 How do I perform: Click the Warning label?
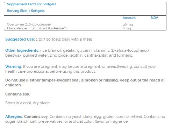pos(14,66)
